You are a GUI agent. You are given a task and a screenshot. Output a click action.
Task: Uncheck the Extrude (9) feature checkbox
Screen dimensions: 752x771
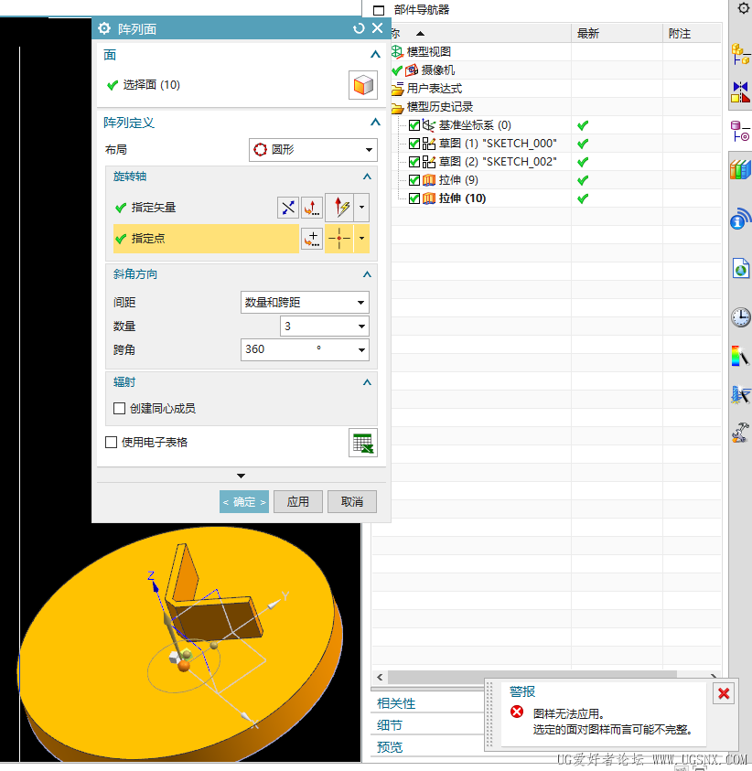pyautogui.click(x=414, y=180)
